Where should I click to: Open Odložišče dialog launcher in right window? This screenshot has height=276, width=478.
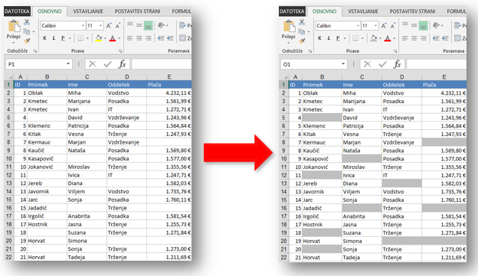[310, 51]
